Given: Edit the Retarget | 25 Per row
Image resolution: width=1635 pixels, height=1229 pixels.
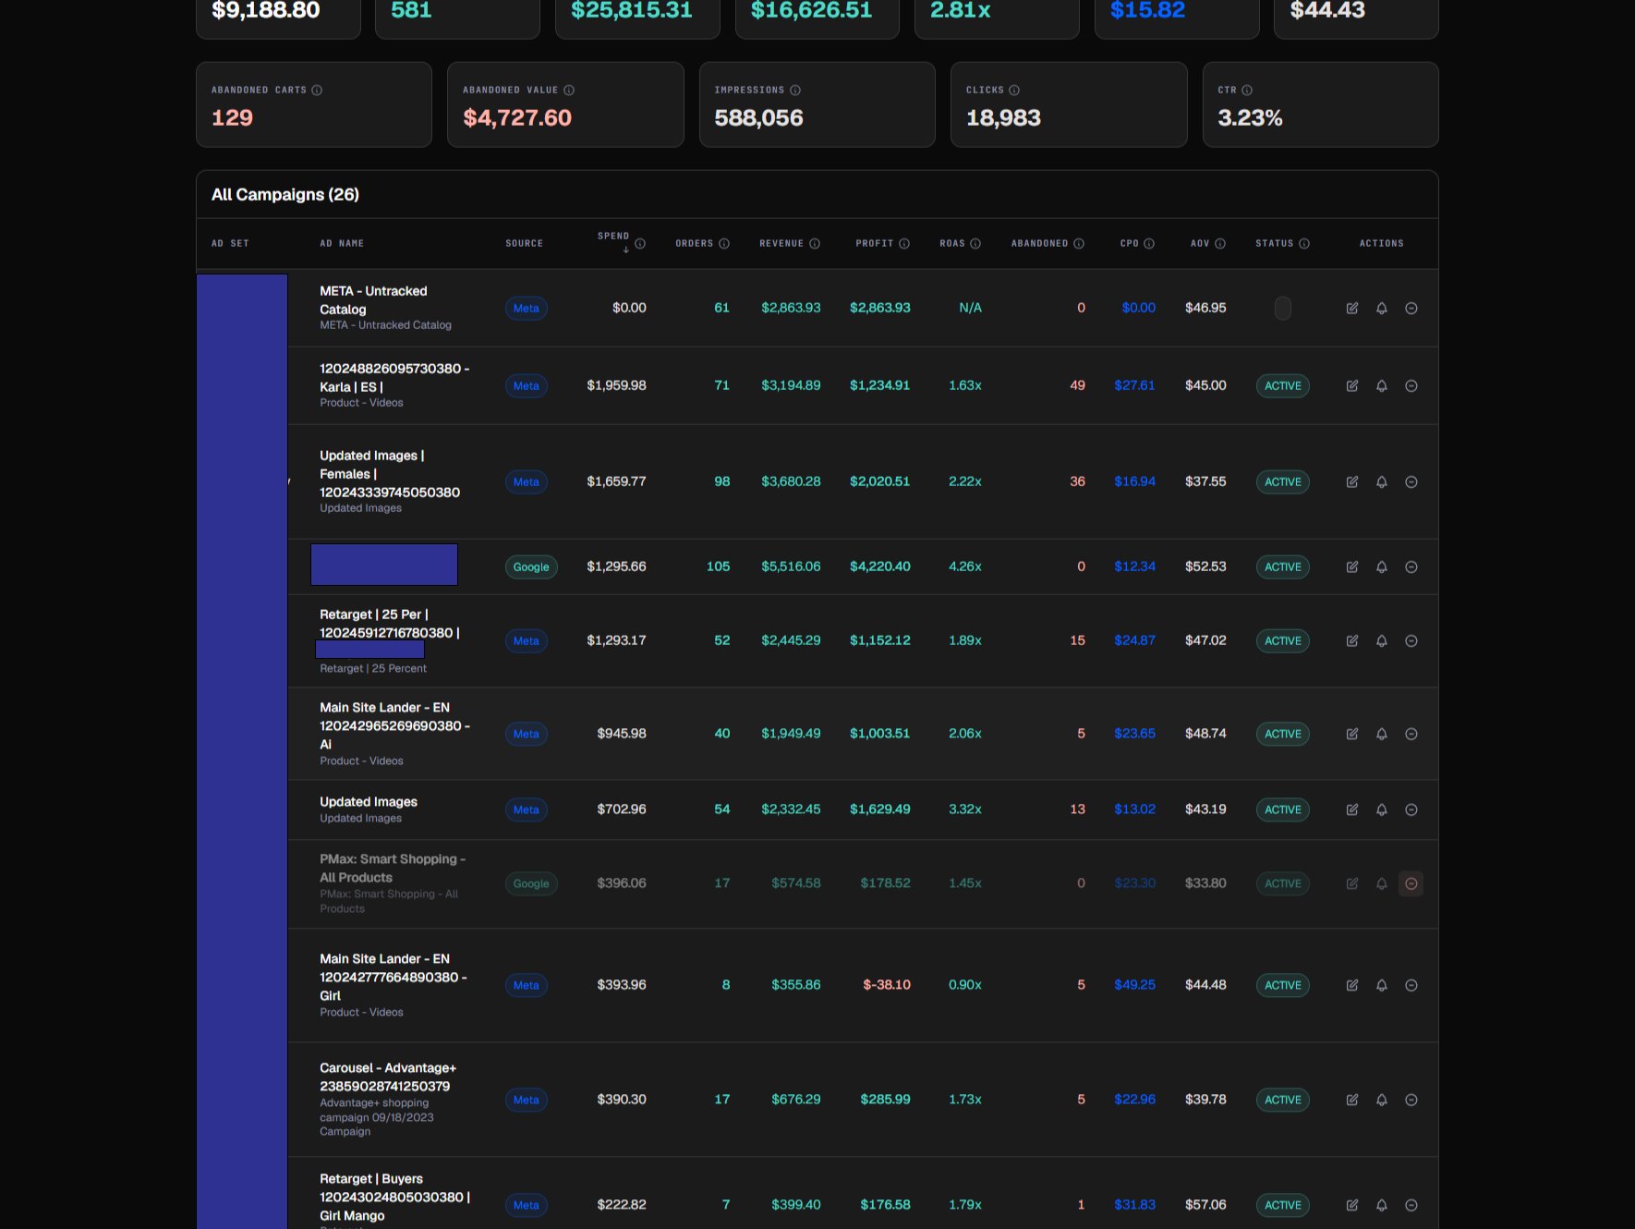Looking at the screenshot, I should click(1352, 641).
